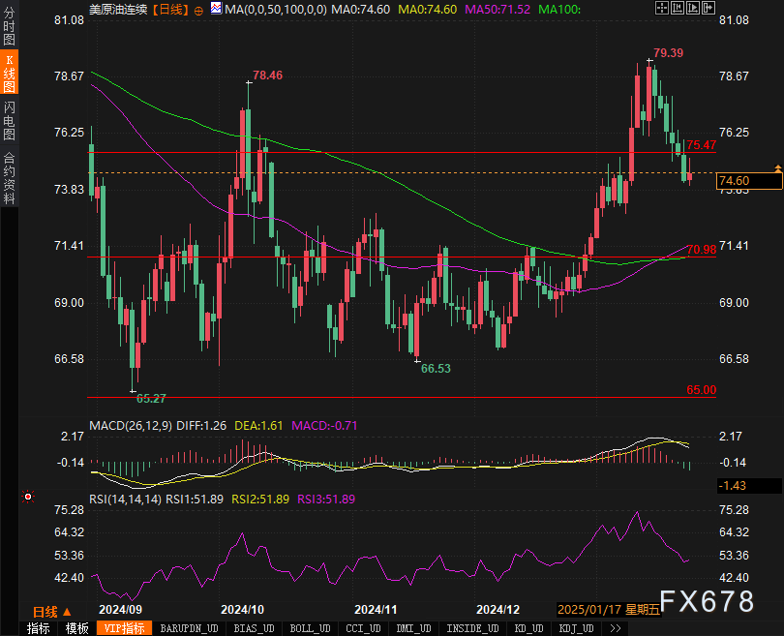Click the MA indicator chart icon

coord(216,9)
